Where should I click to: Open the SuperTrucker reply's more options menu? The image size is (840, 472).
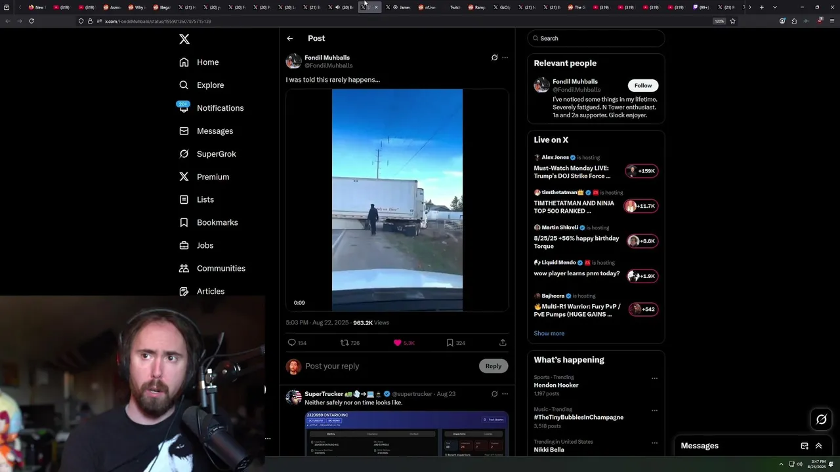pyautogui.click(x=505, y=394)
